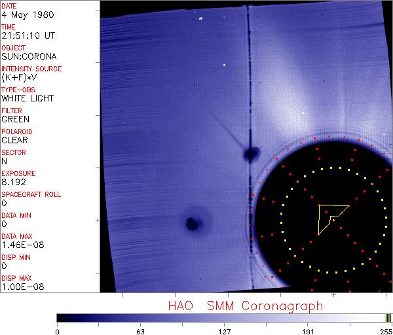
Task: Select the time value 21:51:10 UT
Action: click(x=27, y=36)
